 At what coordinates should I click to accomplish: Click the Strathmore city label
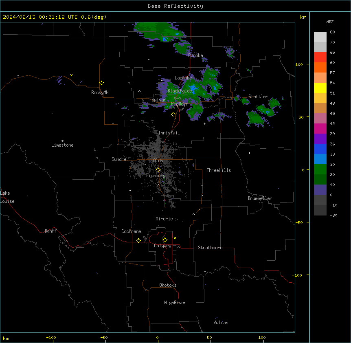[x=210, y=248]
